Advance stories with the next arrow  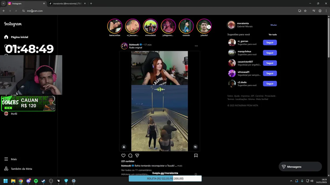click(209, 27)
